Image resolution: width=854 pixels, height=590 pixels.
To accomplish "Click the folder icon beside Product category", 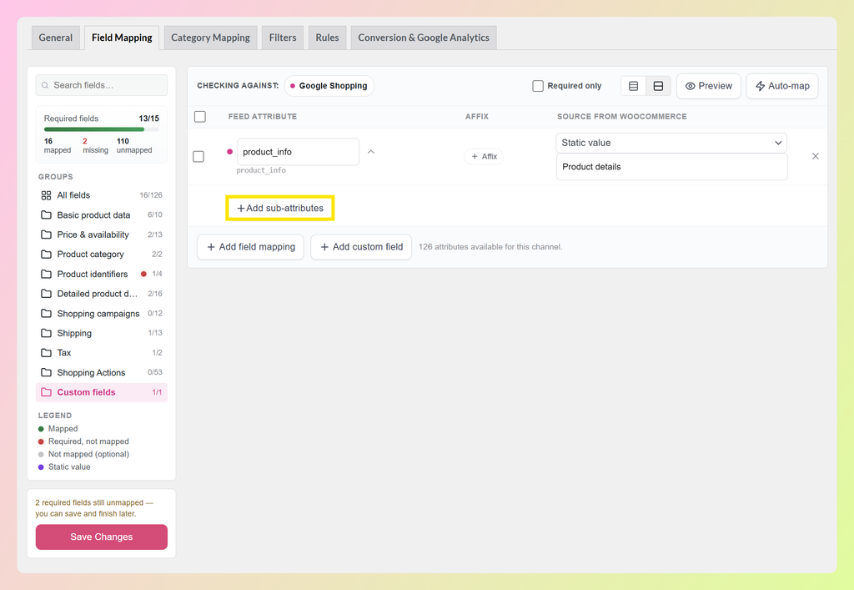I will pyautogui.click(x=47, y=254).
